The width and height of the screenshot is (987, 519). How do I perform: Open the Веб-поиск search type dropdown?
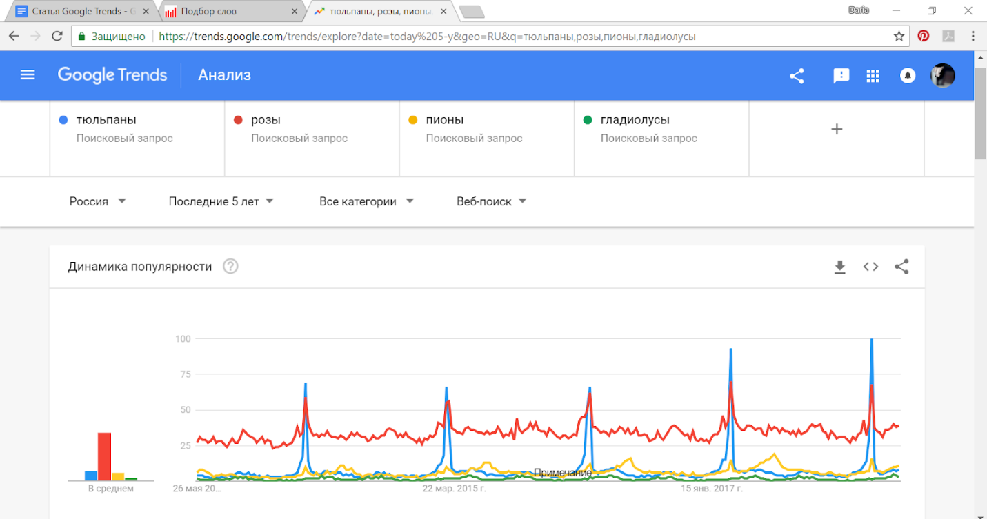click(491, 201)
